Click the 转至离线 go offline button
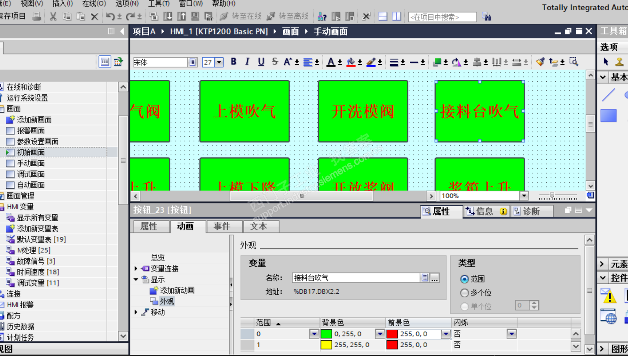The width and height of the screenshot is (628, 356). [x=288, y=16]
